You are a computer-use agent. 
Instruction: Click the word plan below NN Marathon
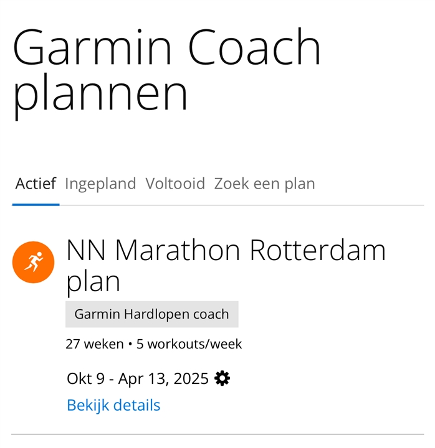[x=93, y=282]
